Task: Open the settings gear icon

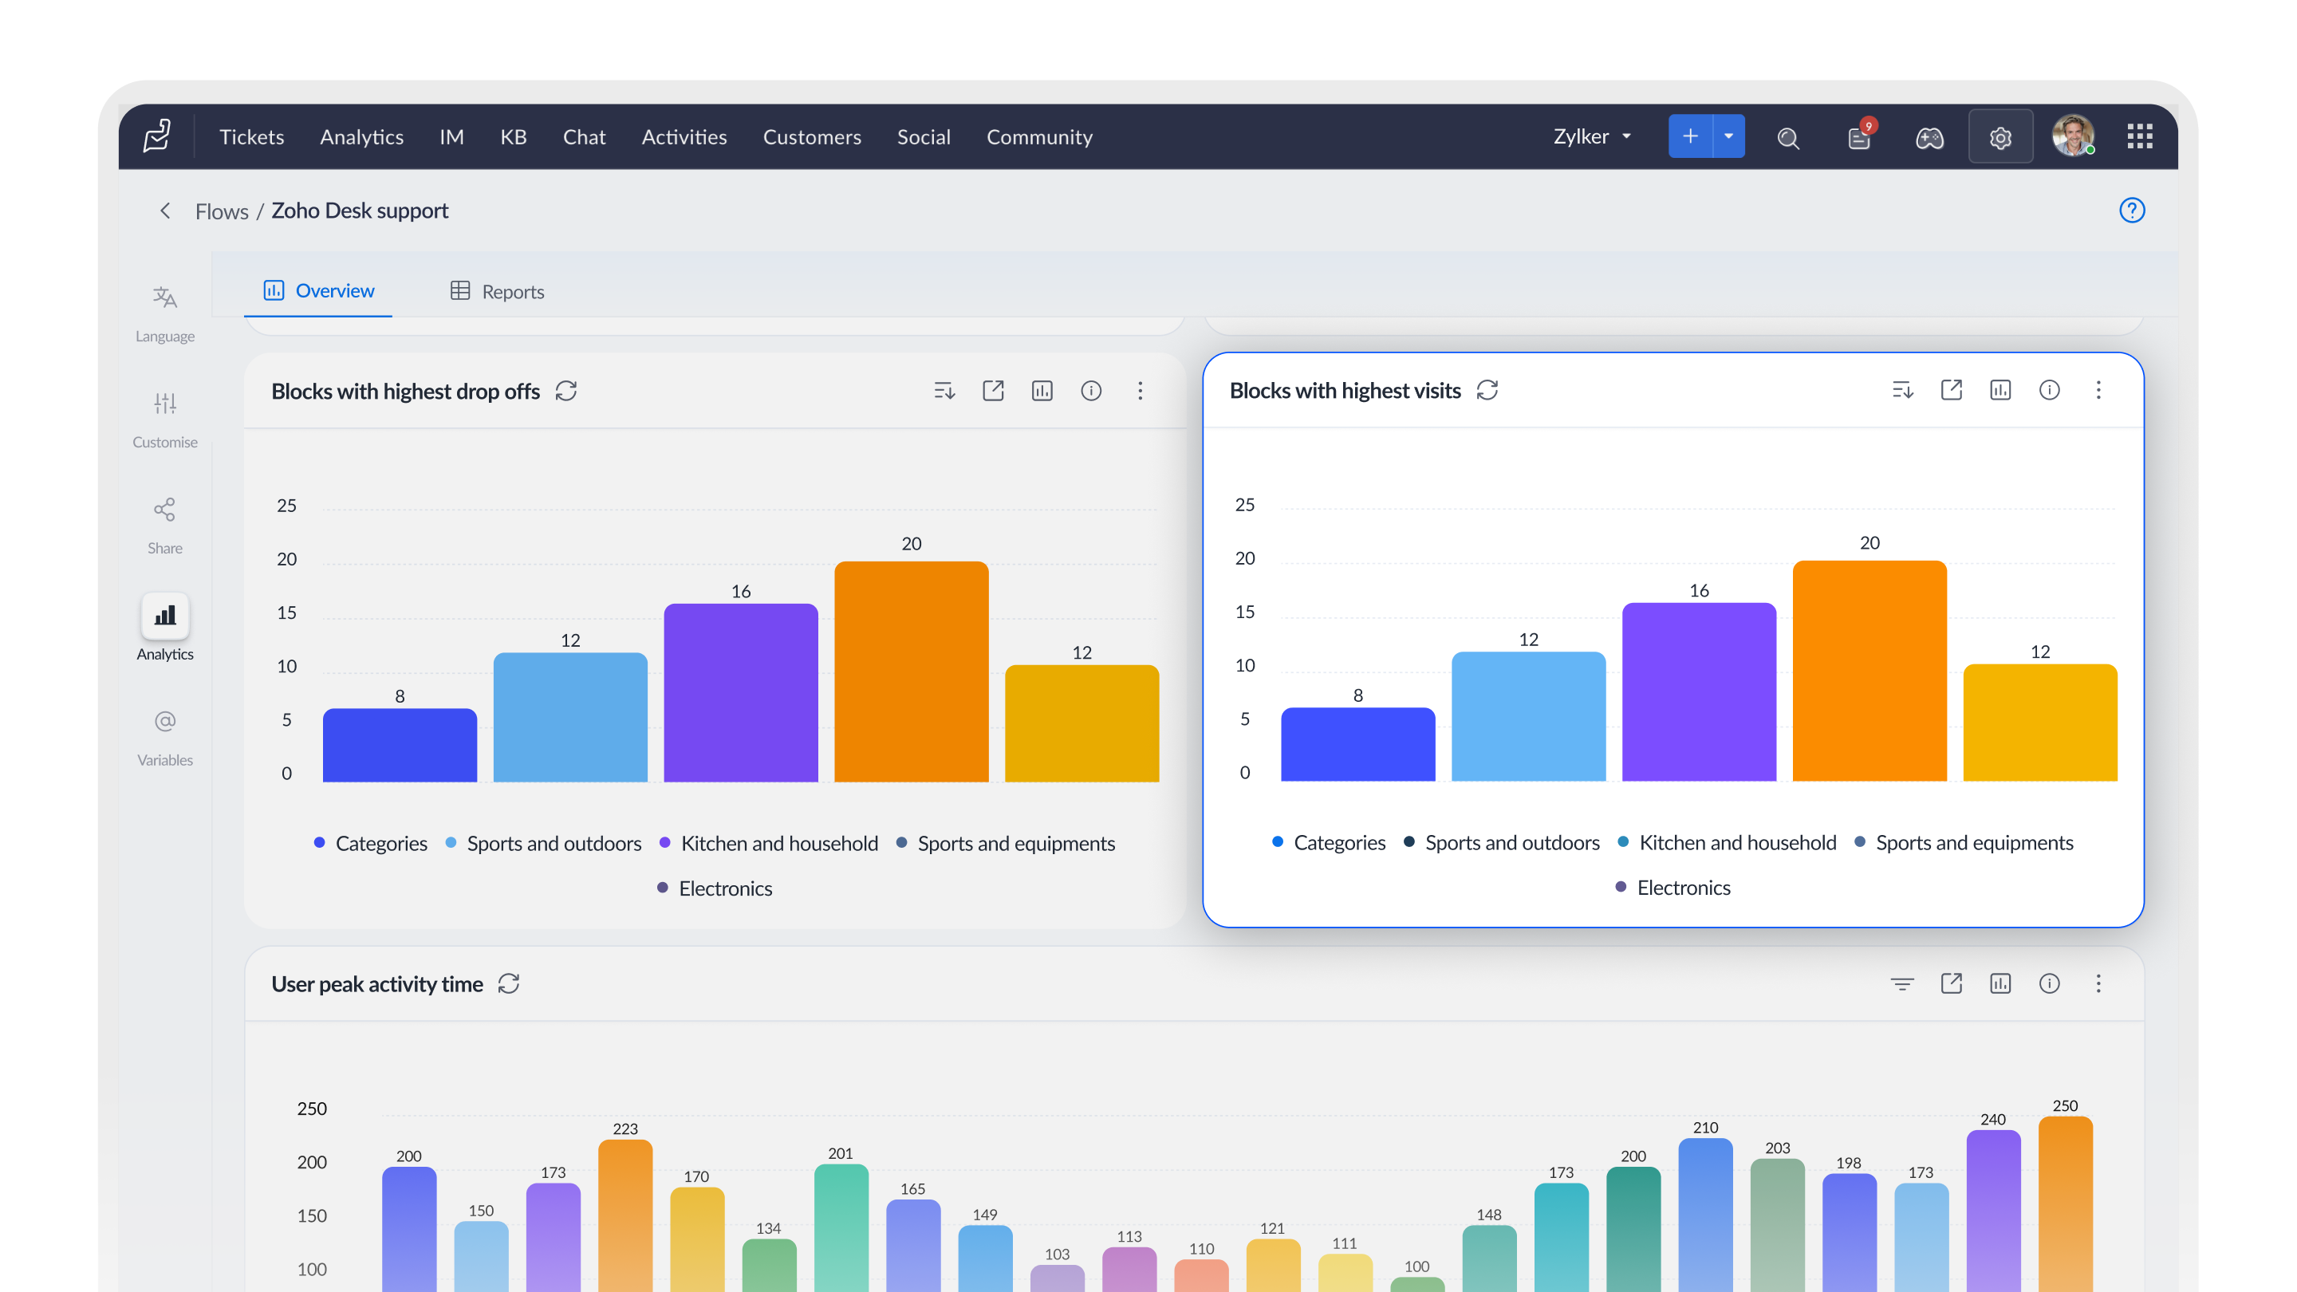Action: point(2001,137)
